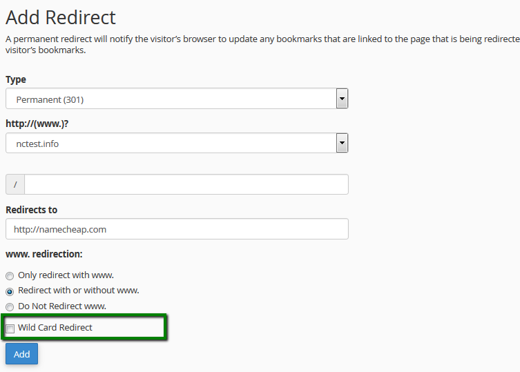Open the Type dropdown arrow
520x372 pixels.
342,99
